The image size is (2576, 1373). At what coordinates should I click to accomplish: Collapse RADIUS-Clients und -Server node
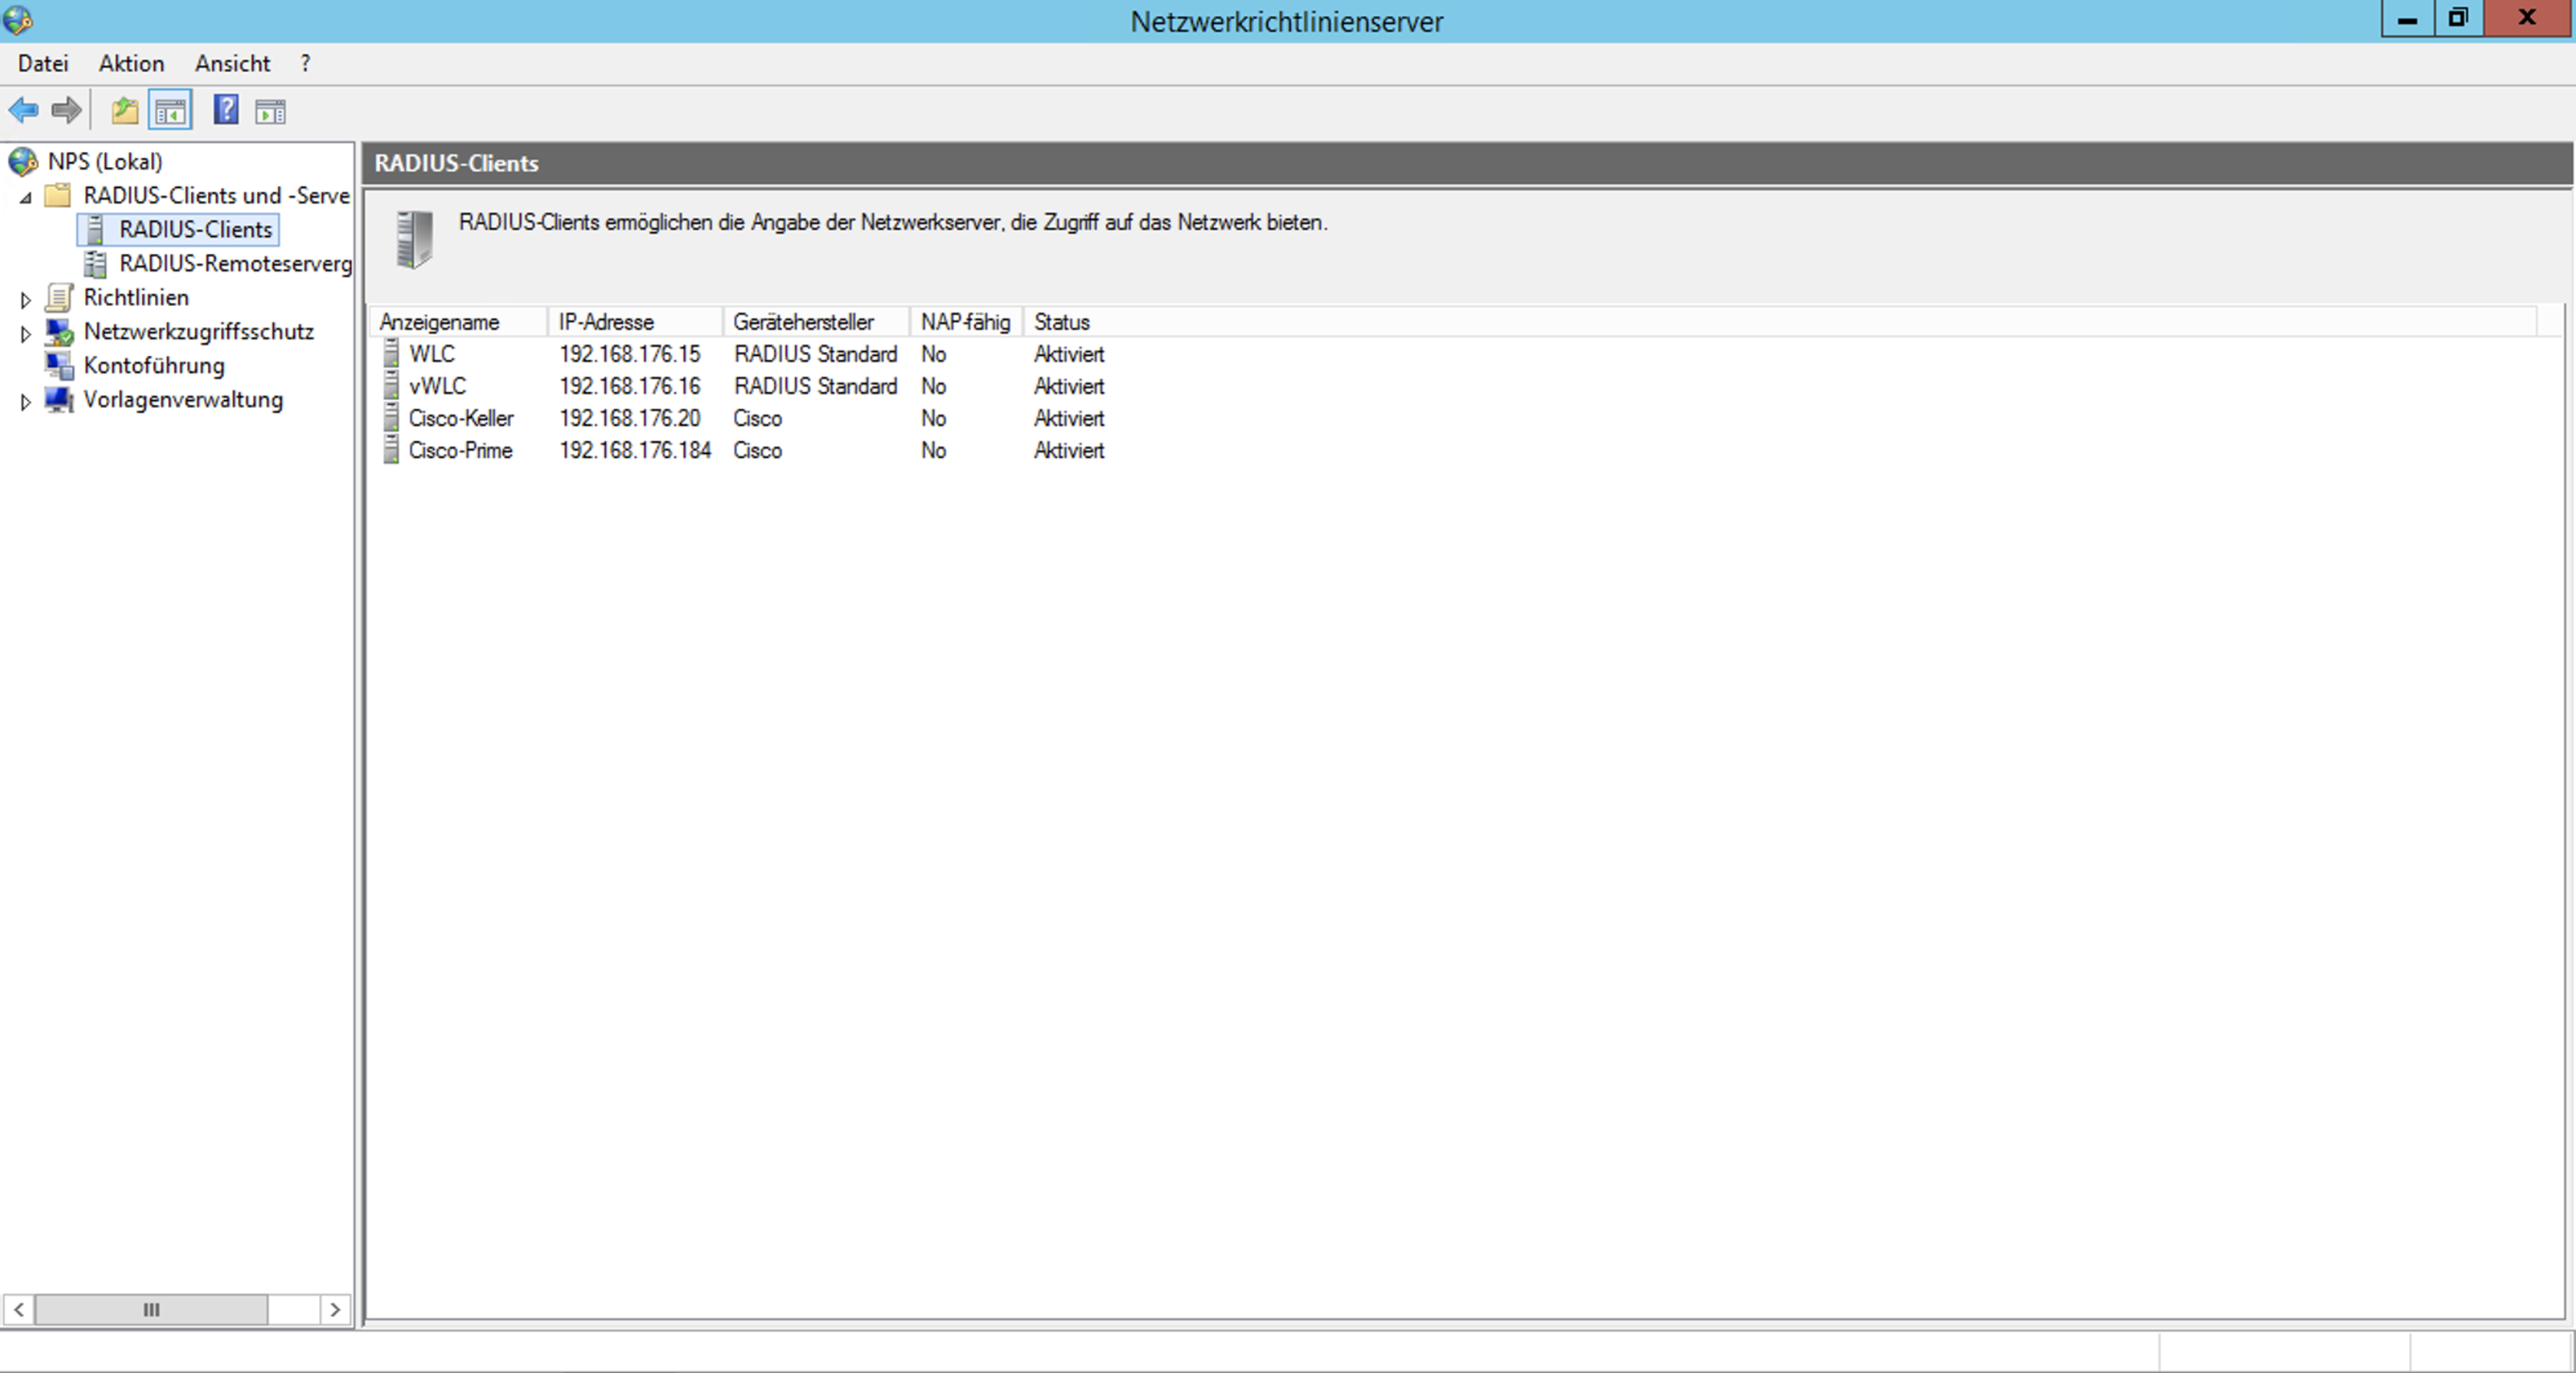[x=26, y=197]
